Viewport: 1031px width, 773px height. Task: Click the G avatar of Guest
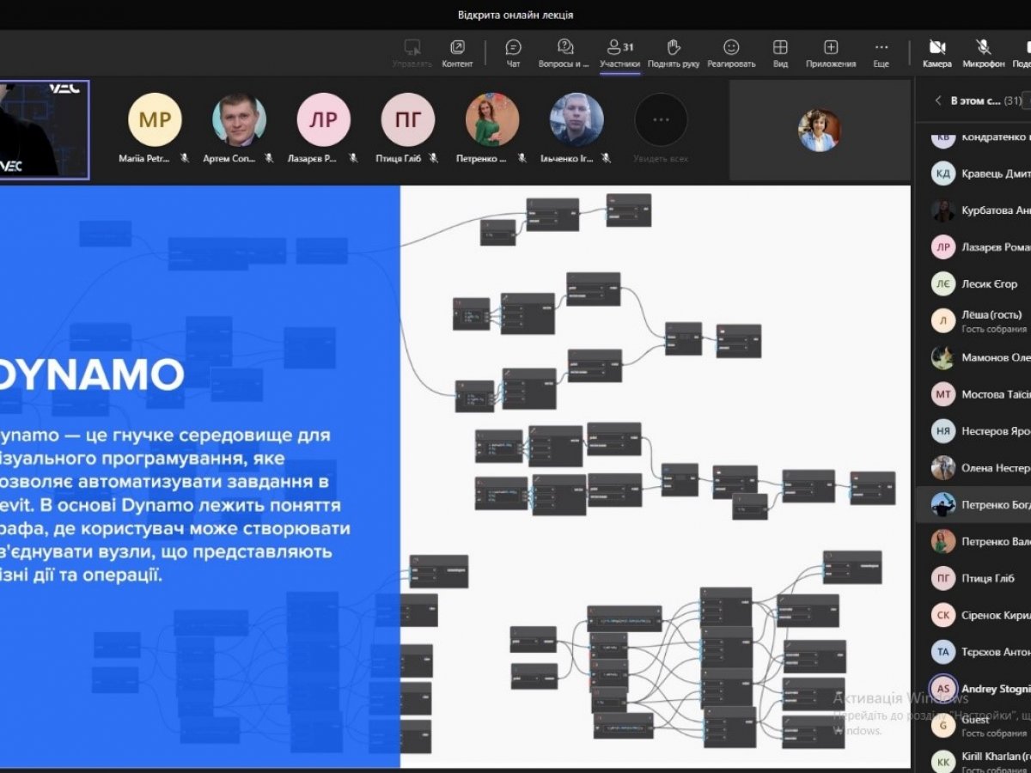(x=943, y=726)
